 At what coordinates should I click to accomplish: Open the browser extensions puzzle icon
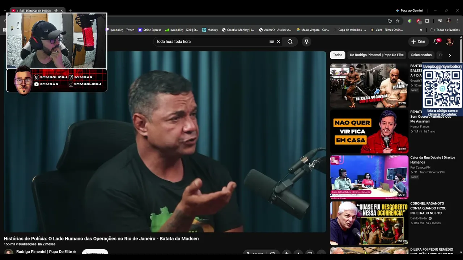[x=427, y=21]
